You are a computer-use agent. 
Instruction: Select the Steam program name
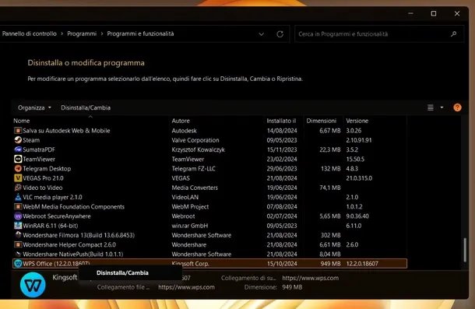tap(31, 140)
